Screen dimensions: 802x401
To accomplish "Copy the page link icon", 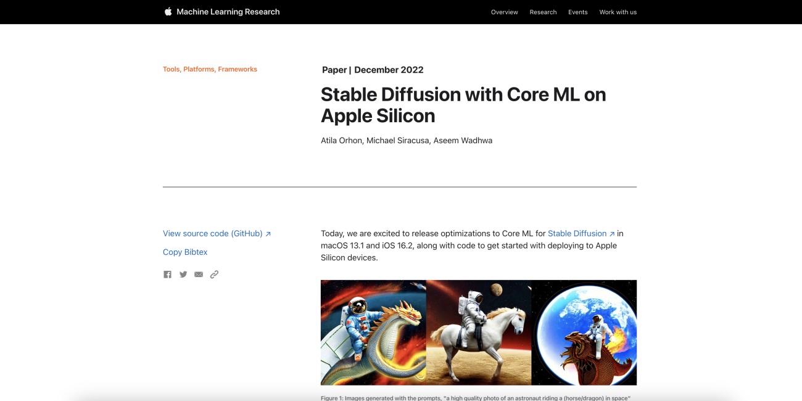I will pos(214,275).
